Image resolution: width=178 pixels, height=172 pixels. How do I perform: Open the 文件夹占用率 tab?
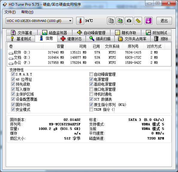pos(132,39)
